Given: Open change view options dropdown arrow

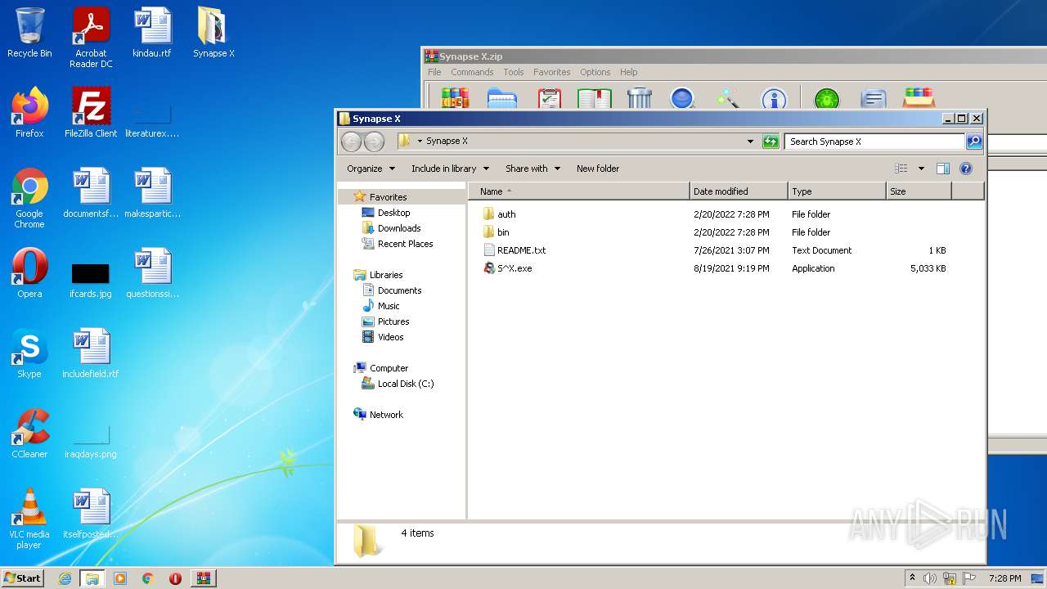Looking at the screenshot, I should coord(921,169).
